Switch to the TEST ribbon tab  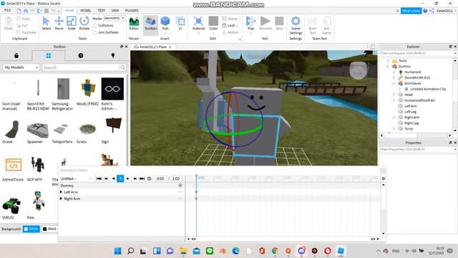(101, 10)
